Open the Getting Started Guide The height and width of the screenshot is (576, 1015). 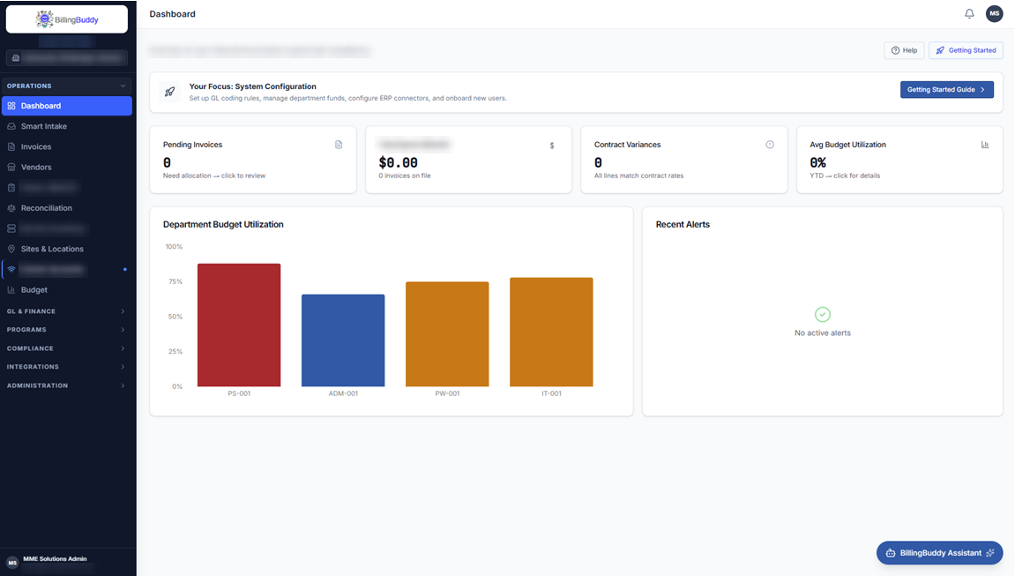pyautogui.click(x=946, y=90)
